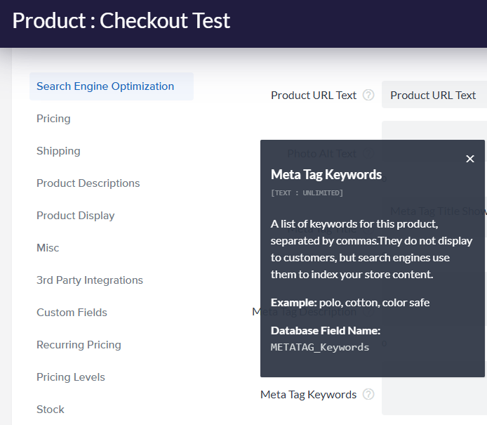Go to the Product Descriptions section
Screen dimensions: 487x425
(88, 183)
